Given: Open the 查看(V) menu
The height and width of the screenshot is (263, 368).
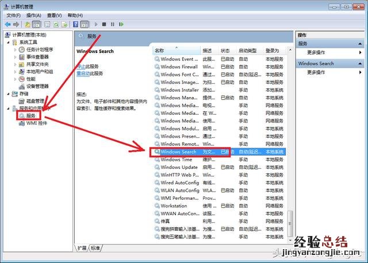Looking at the screenshot, I should 54,16.
